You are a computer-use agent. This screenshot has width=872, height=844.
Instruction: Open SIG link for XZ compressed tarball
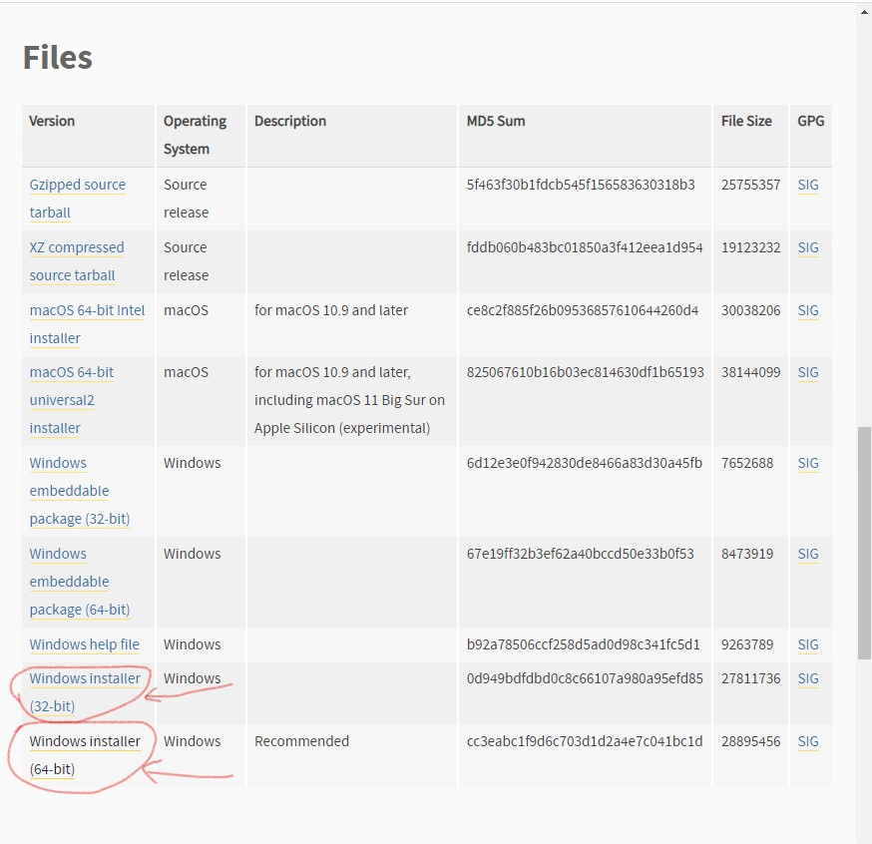click(x=808, y=247)
